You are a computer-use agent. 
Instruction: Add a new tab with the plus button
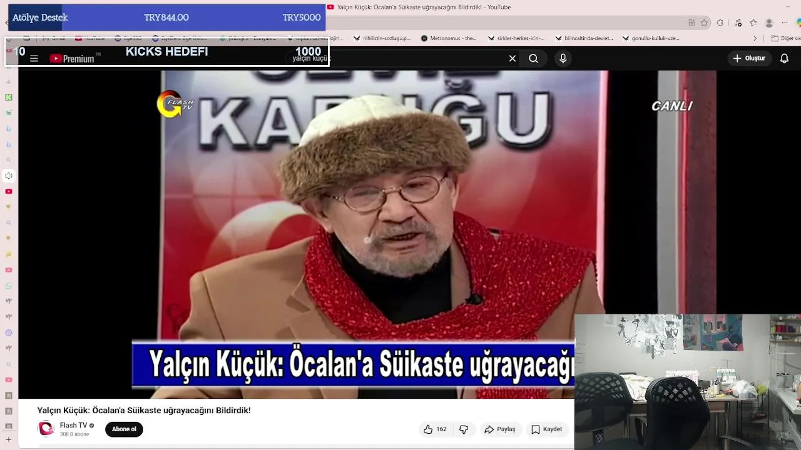[x=9, y=439]
